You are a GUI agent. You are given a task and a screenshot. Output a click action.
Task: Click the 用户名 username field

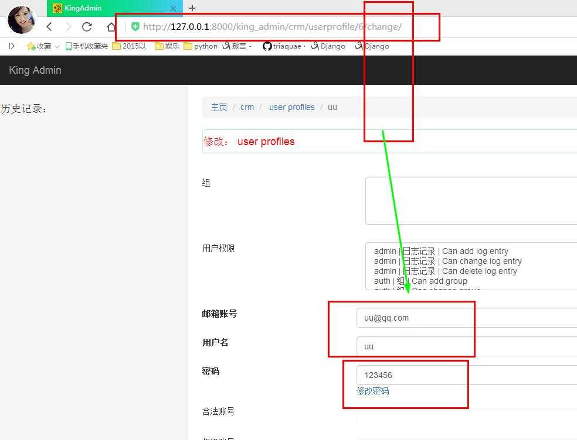point(467,346)
